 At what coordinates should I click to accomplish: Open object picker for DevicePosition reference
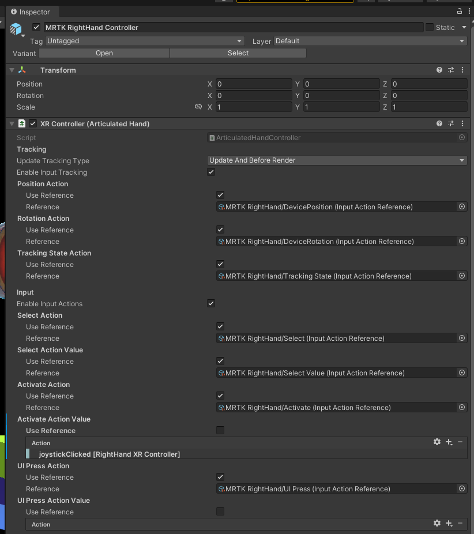(x=462, y=206)
